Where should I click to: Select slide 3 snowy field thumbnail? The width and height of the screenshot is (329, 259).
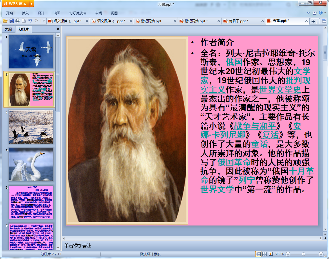[x=31, y=127]
